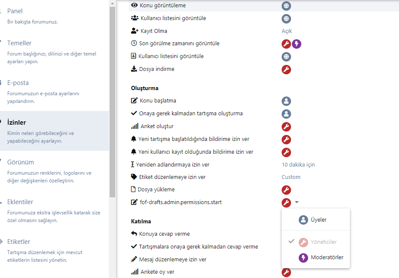This screenshot has height=278, width=399.
Task: Select Üyeler in the permission dropdown
Action: pos(318,220)
